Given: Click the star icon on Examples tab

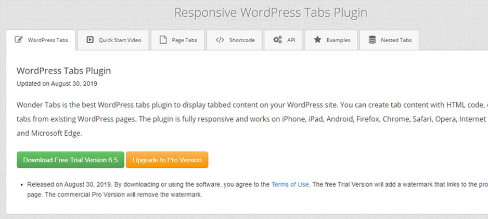Looking at the screenshot, I should pyautogui.click(x=317, y=40).
